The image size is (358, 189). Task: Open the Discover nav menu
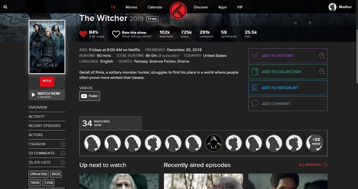(201, 7)
